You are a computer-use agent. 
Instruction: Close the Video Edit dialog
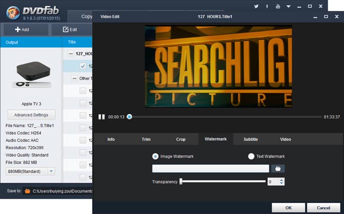pyautogui.click(x=337, y=17)
